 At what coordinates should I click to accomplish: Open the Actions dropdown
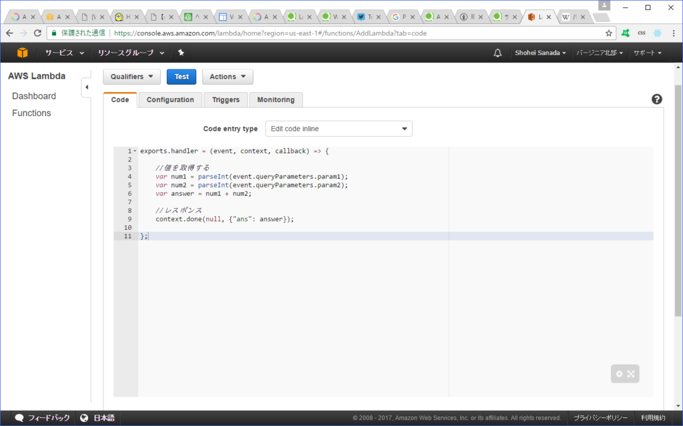click(227, 77)
